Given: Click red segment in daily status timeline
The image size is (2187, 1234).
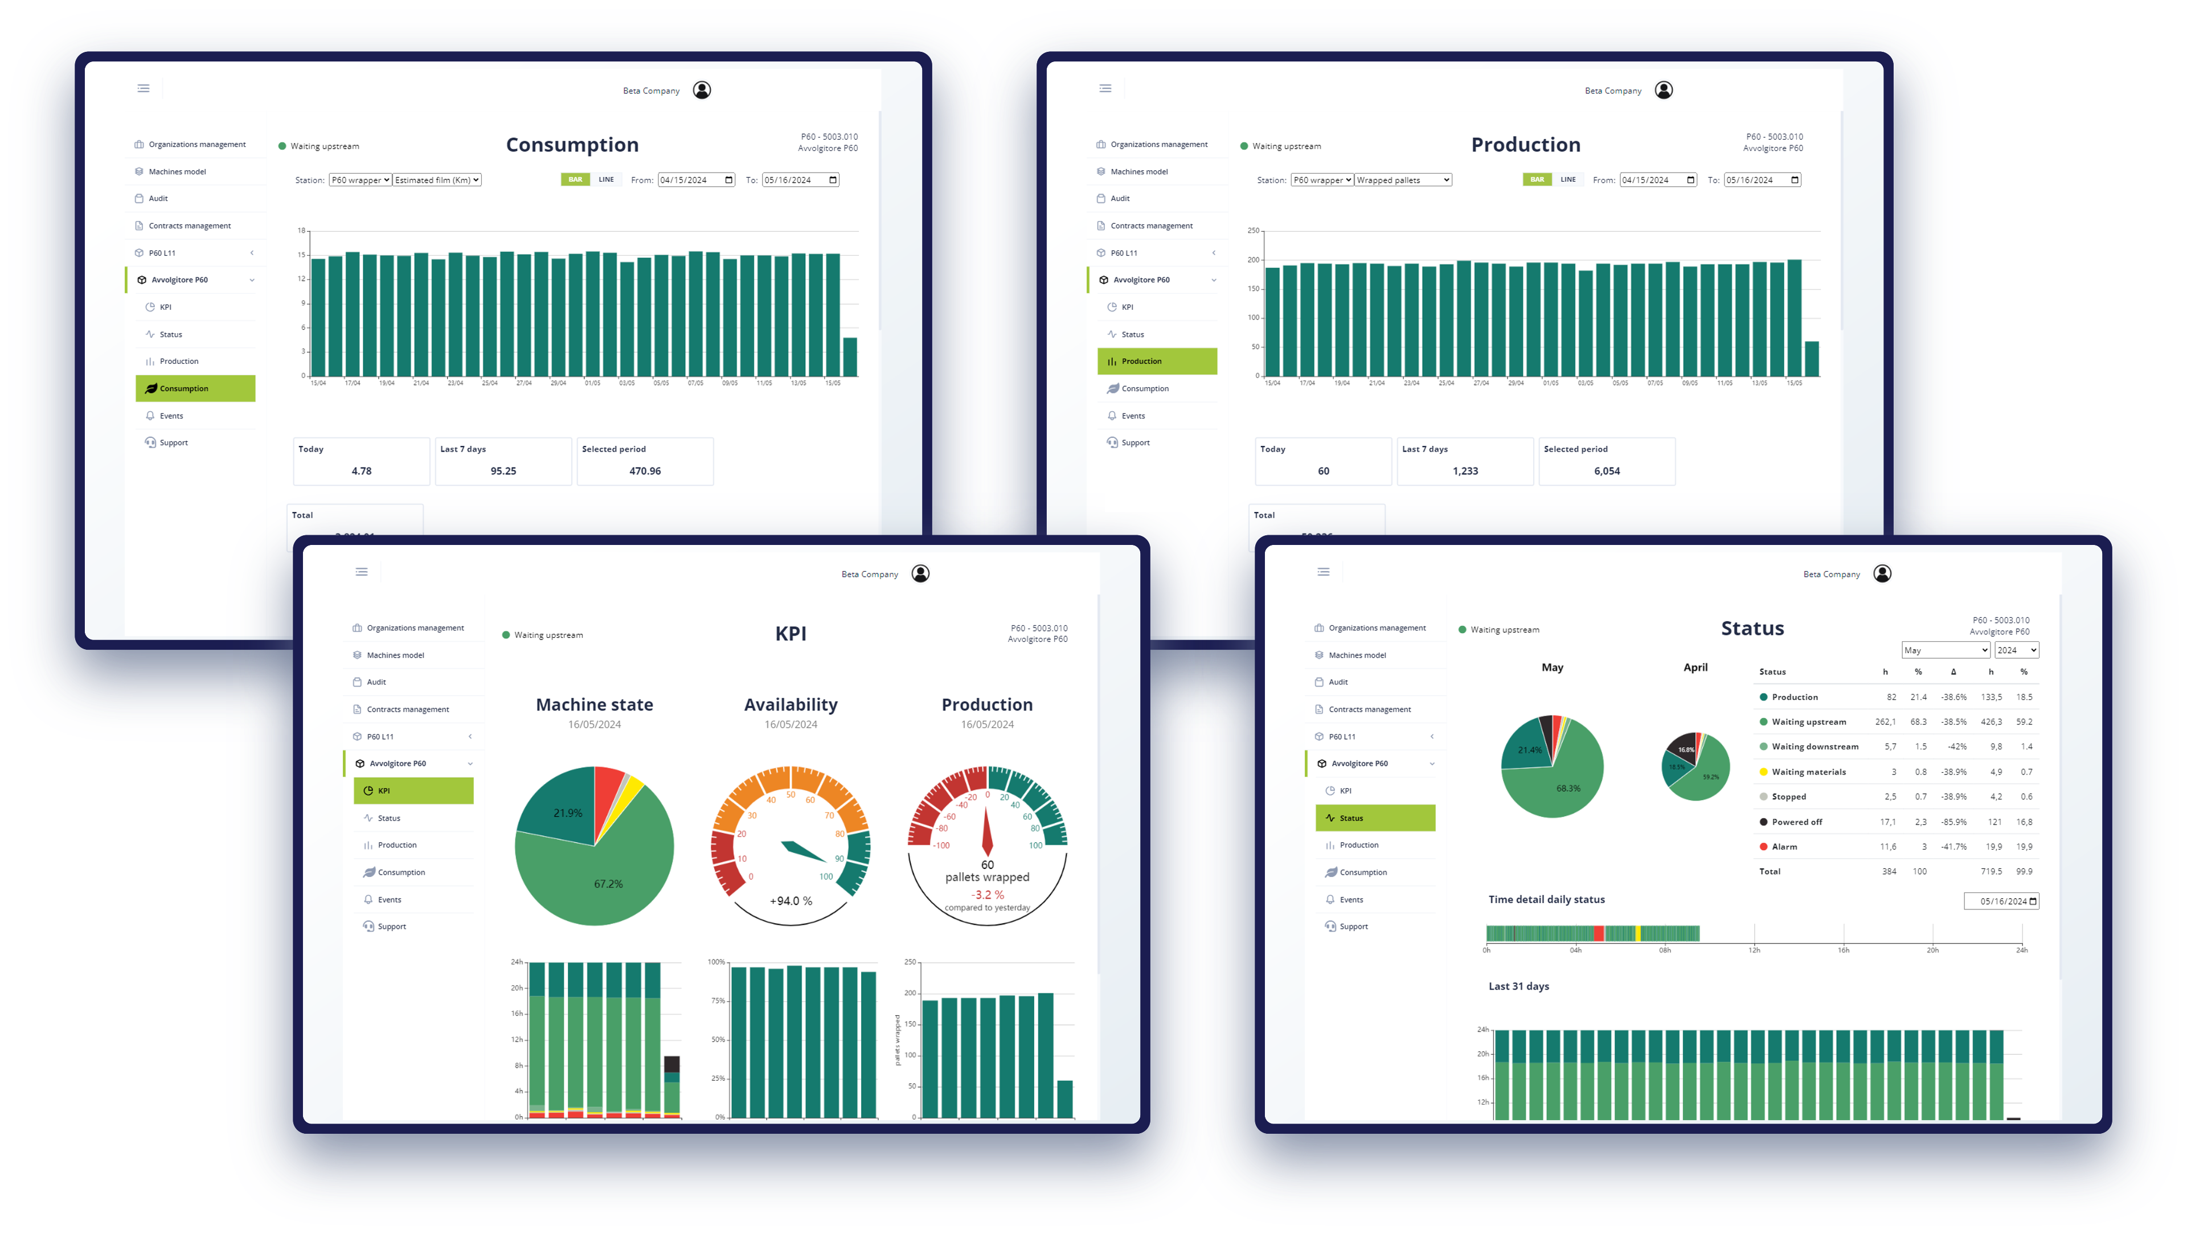Looking at the screenshot, I should pyautogui.click(x=1599, y=933).
